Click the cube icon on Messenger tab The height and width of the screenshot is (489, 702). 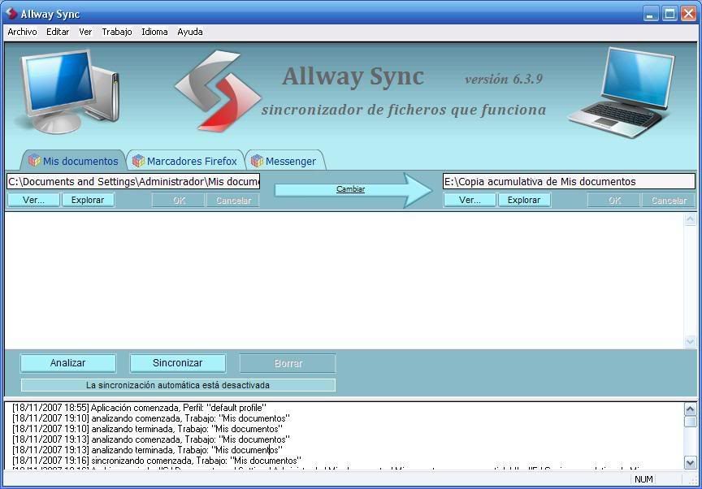[x=257, y=160]
